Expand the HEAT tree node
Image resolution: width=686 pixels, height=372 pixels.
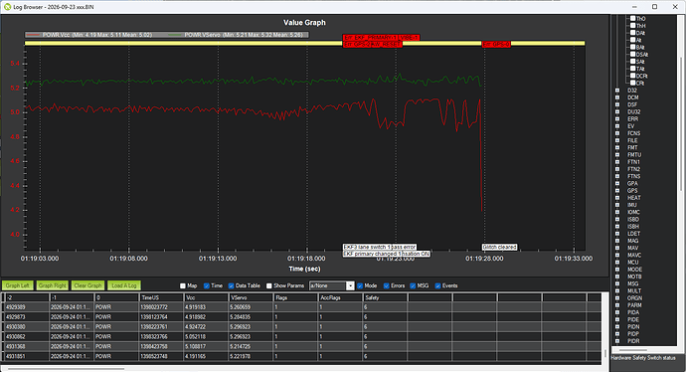(617, 198)
